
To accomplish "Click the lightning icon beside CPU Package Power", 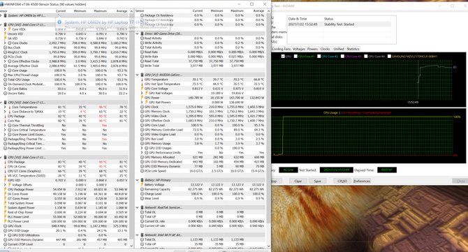I will pos(5,189).
